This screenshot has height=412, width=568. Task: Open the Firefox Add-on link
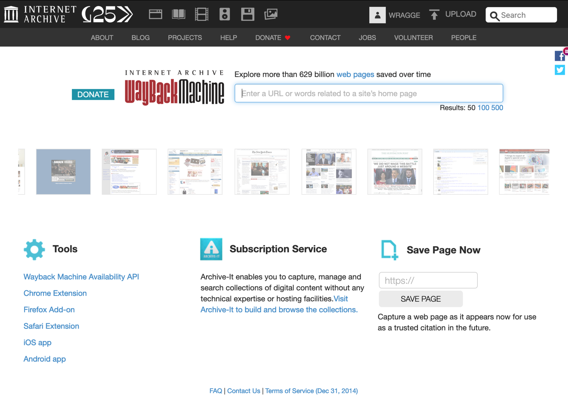(x=49, y=310)
